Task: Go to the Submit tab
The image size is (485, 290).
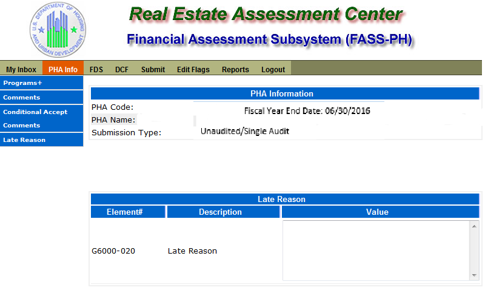Action: 153,69
